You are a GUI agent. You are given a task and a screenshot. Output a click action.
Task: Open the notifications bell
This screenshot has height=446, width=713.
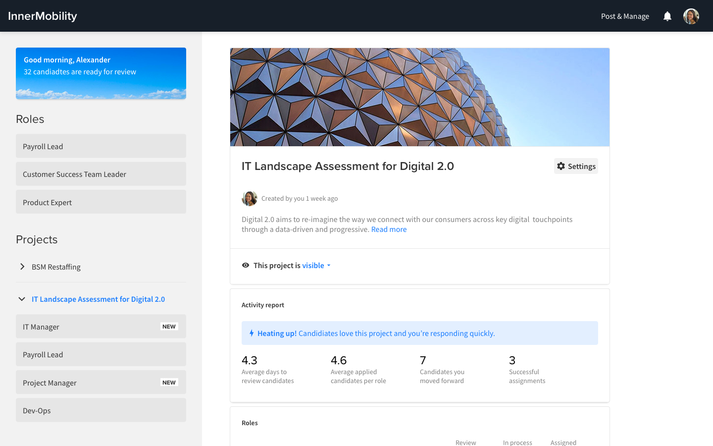tap(667, 16)
